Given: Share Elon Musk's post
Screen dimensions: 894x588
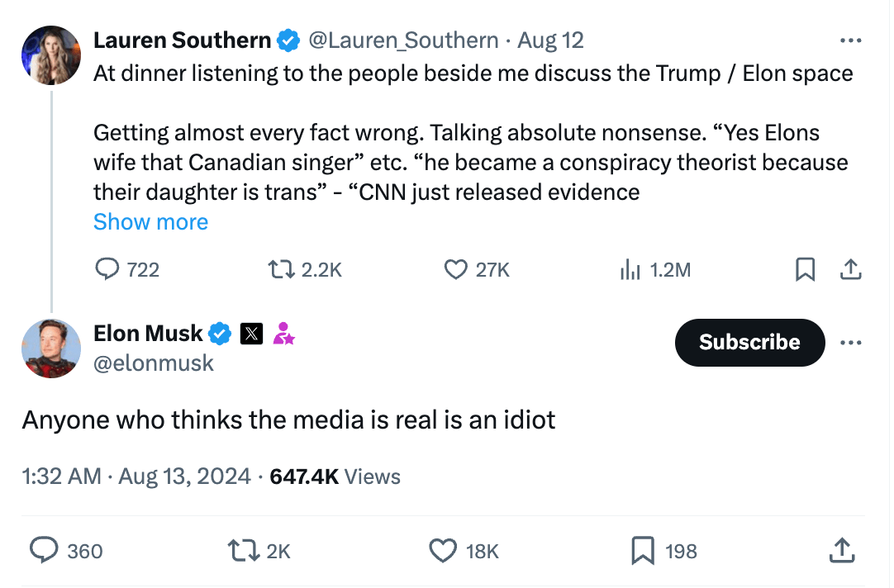Looking at the screenshot, I should tap(840, 550).
